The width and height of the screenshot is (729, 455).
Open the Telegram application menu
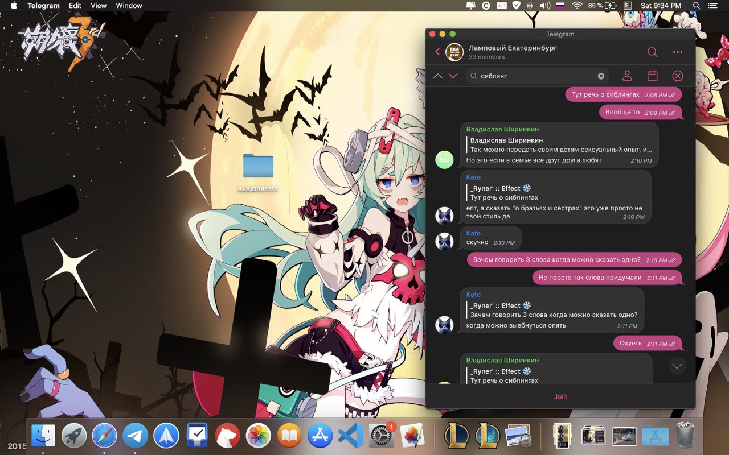pyautogui.click(x=43, y=6)
